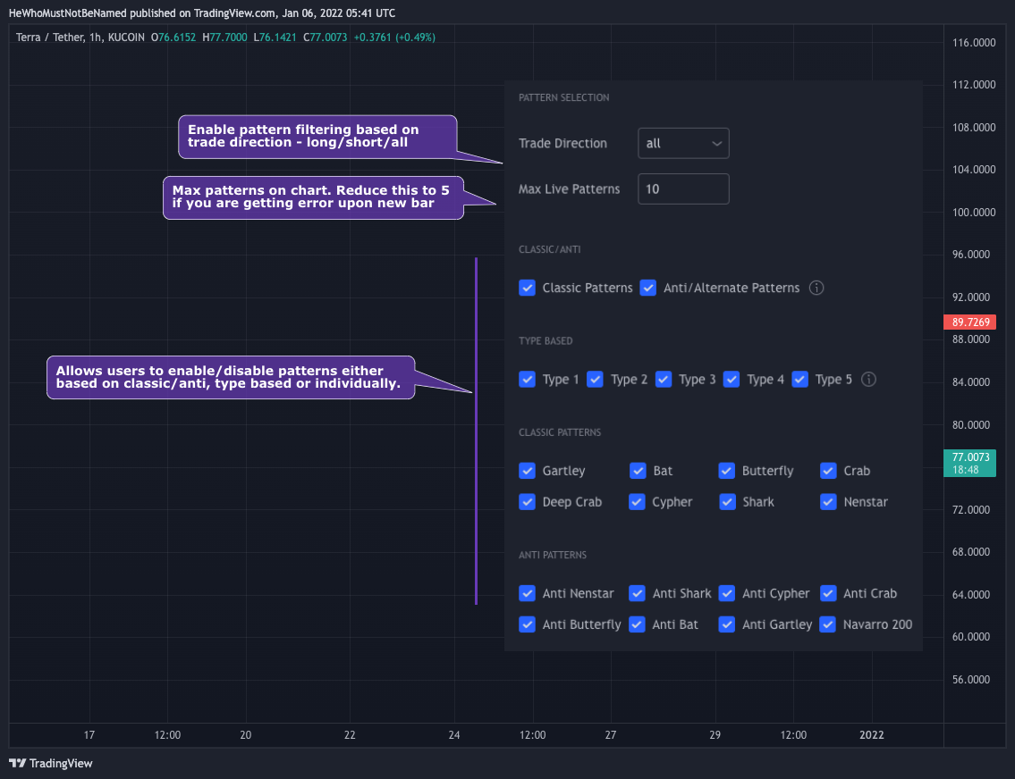The height and width of the screenshot is (779, 1015).
Task: Toggle the Anti Butterfly checkbox
Action: pyautogui.click(x=527, y=624)
